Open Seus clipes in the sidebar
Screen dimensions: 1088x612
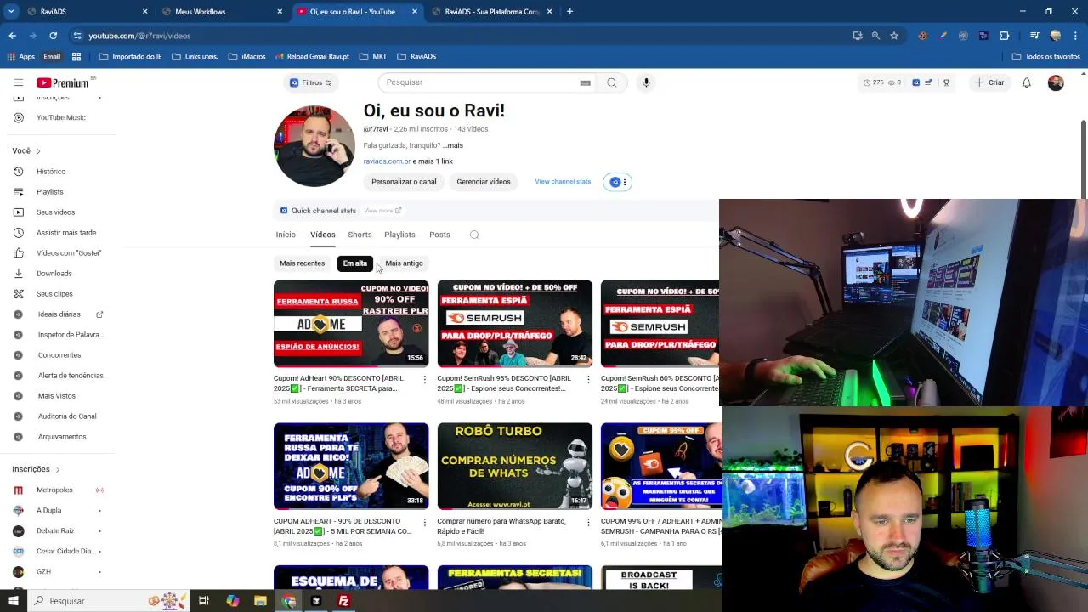(54, 294)
